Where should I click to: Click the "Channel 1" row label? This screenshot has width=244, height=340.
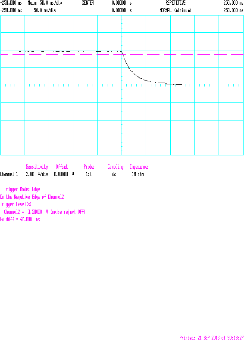point(9,174)
